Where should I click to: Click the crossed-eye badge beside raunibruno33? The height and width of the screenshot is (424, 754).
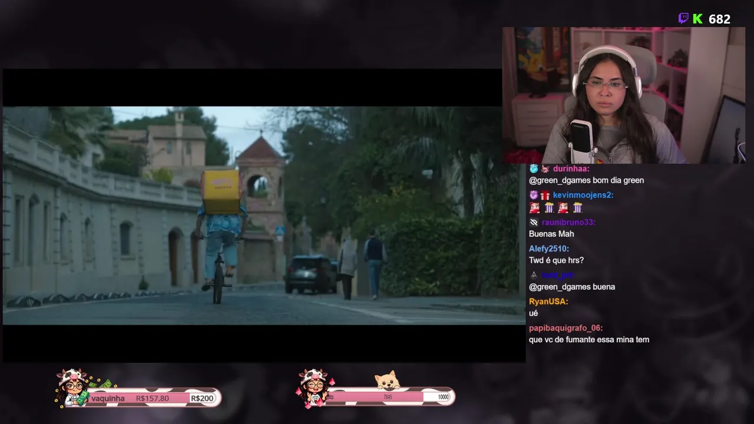click(534, 223)
